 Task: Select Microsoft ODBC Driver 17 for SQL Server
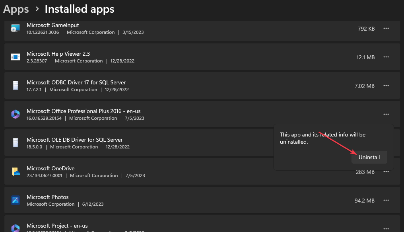[x=76, y=82]
